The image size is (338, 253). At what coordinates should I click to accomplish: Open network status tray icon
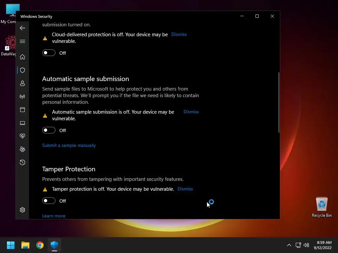298,245
